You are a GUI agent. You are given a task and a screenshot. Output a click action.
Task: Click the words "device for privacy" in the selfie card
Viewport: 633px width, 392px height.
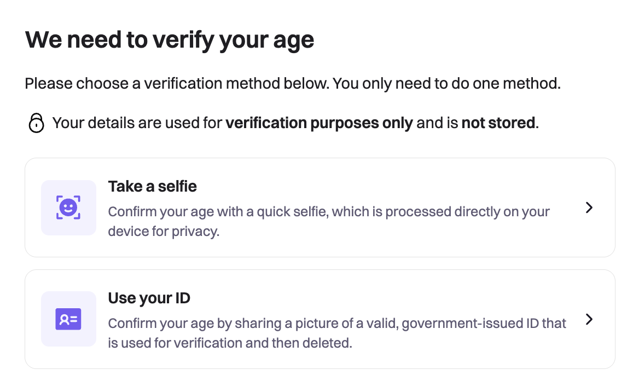pos(163,232)
